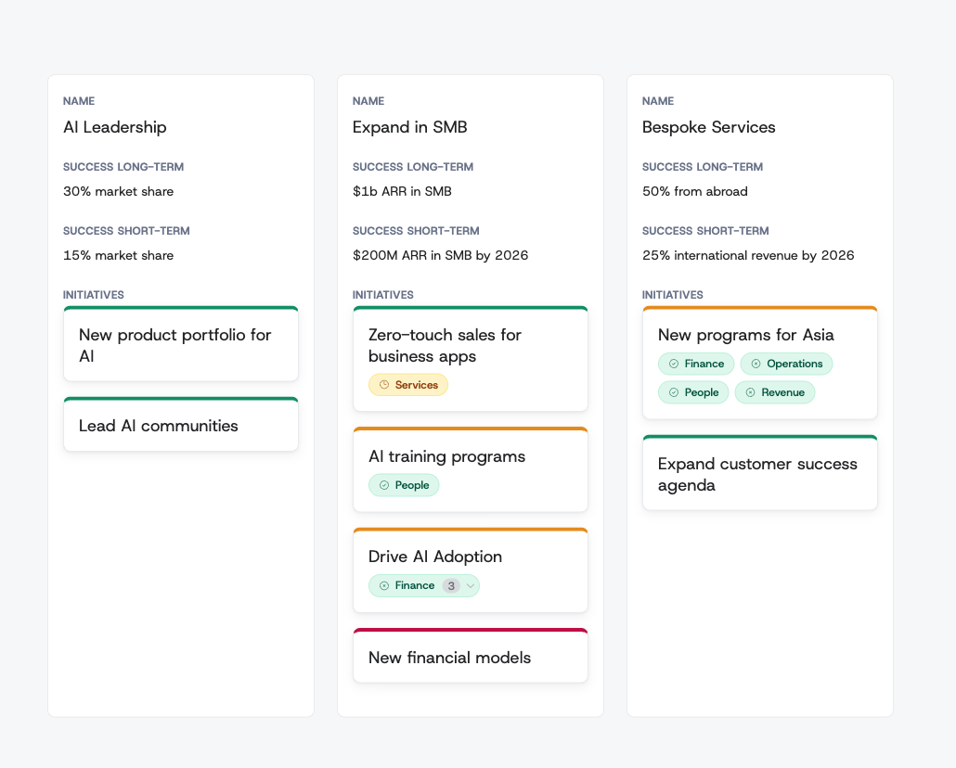Click the clock icon on Services tag
The image size is (956, 768).
tap(384, 385)
